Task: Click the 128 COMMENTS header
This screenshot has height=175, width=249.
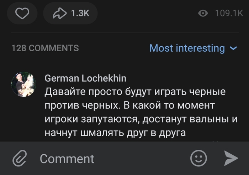Action: click(x=45, y=48)
